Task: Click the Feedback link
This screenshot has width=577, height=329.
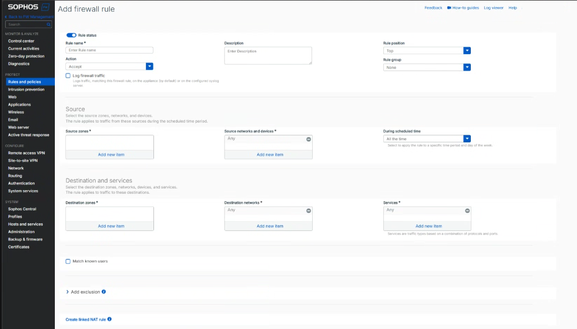Action: (433, 8)
